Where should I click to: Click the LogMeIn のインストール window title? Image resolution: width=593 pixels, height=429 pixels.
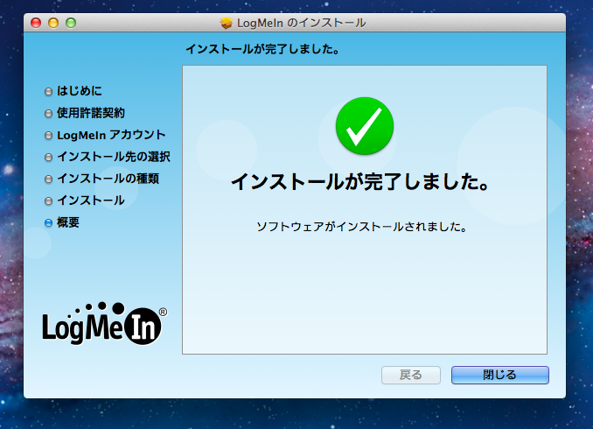302,23
